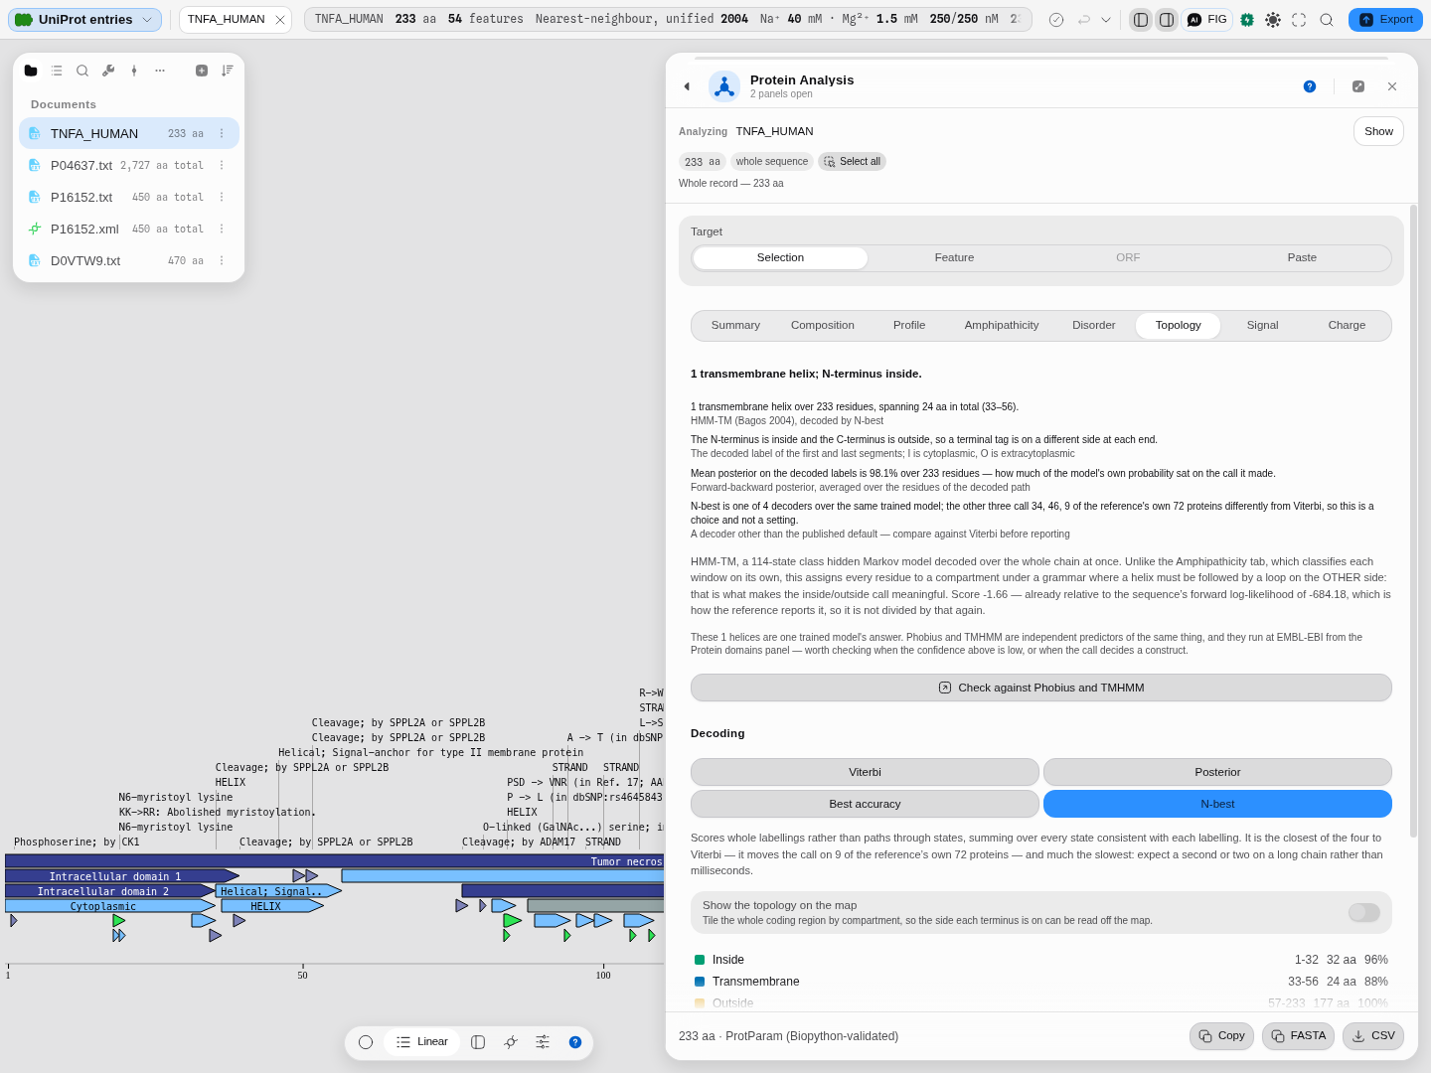1431x1073 pixels.
Task: Click the sidebar search magnifier icon
Action: [82, 71]
